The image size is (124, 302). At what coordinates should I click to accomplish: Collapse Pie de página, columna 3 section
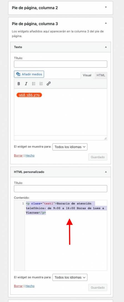click(106, 23)
